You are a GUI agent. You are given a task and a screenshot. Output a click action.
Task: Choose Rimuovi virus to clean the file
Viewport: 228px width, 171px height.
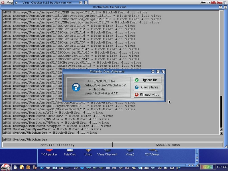pyautogui.click(x=147, y=95)
